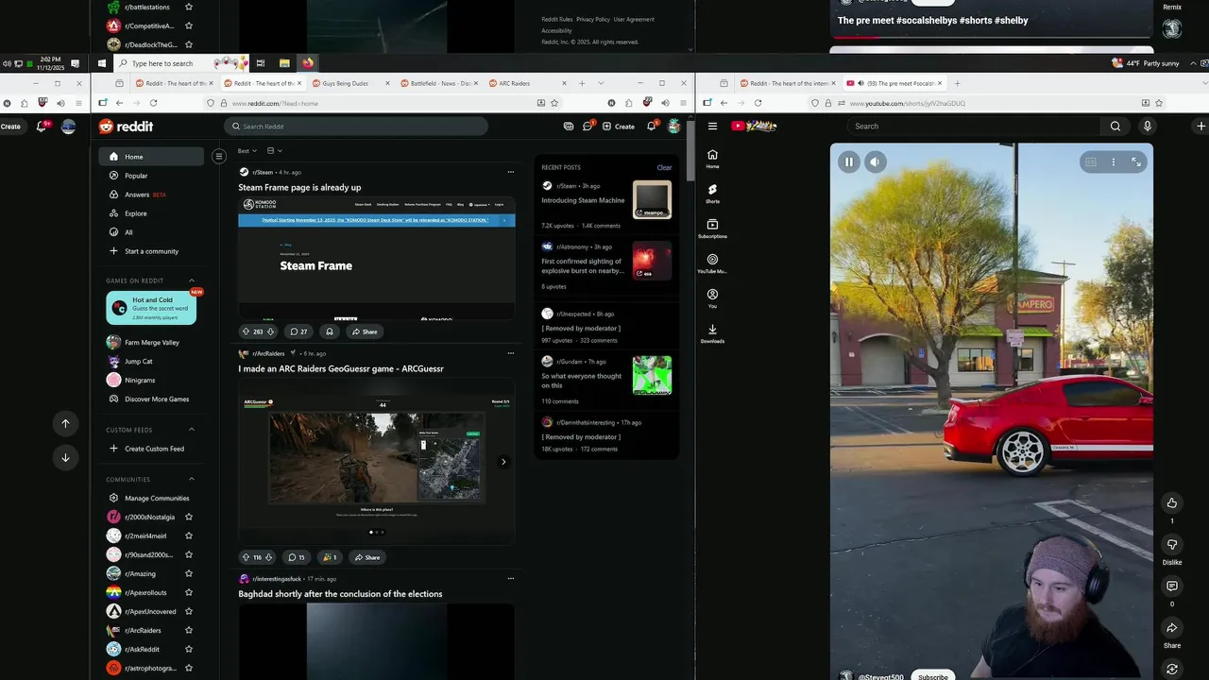Upvote the Steam Frame page post
The width and height of the screenshot is (1209, 680).
(x=246, y=331)
